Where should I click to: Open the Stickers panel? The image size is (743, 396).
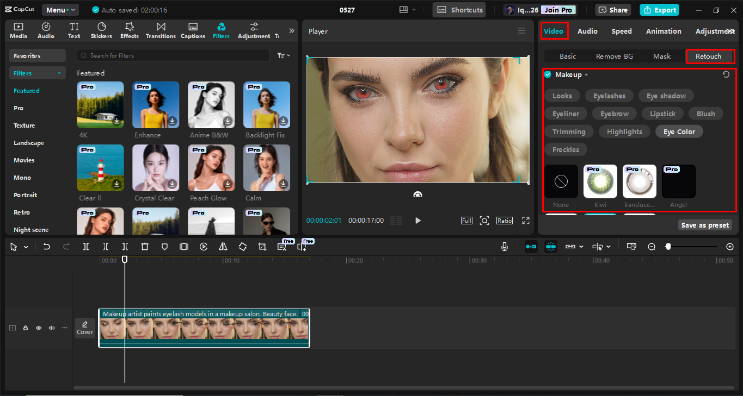click(x=101, y=30)
